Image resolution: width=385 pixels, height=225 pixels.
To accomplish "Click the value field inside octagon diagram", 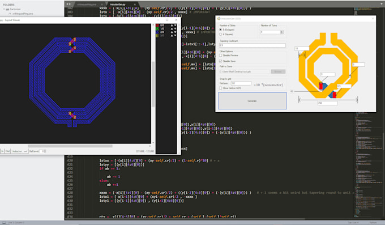I will tap(328, 74).
